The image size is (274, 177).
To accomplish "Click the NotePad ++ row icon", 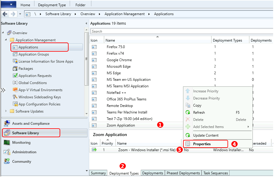I will click(x=94, y=93).
